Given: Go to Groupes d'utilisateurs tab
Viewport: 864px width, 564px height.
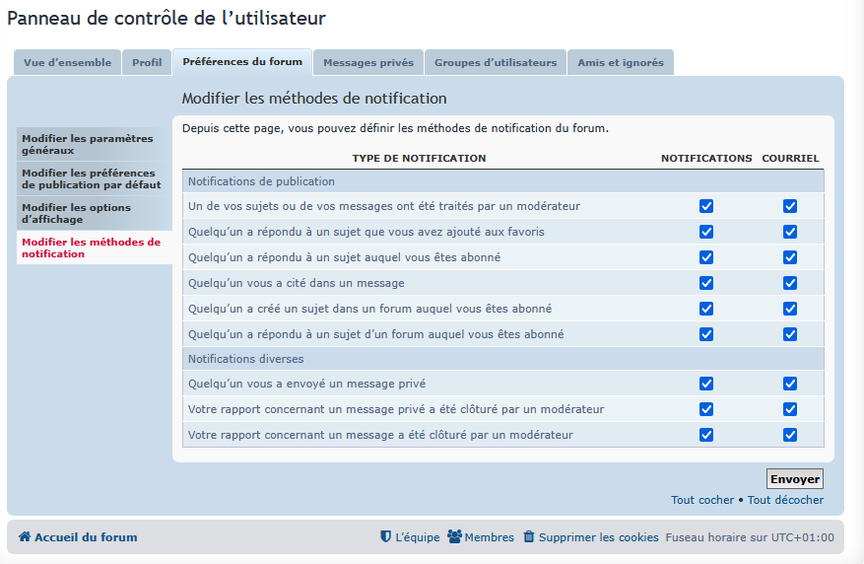Looking at the screenshot, I should pyautogui.click(x=496, y=62).
